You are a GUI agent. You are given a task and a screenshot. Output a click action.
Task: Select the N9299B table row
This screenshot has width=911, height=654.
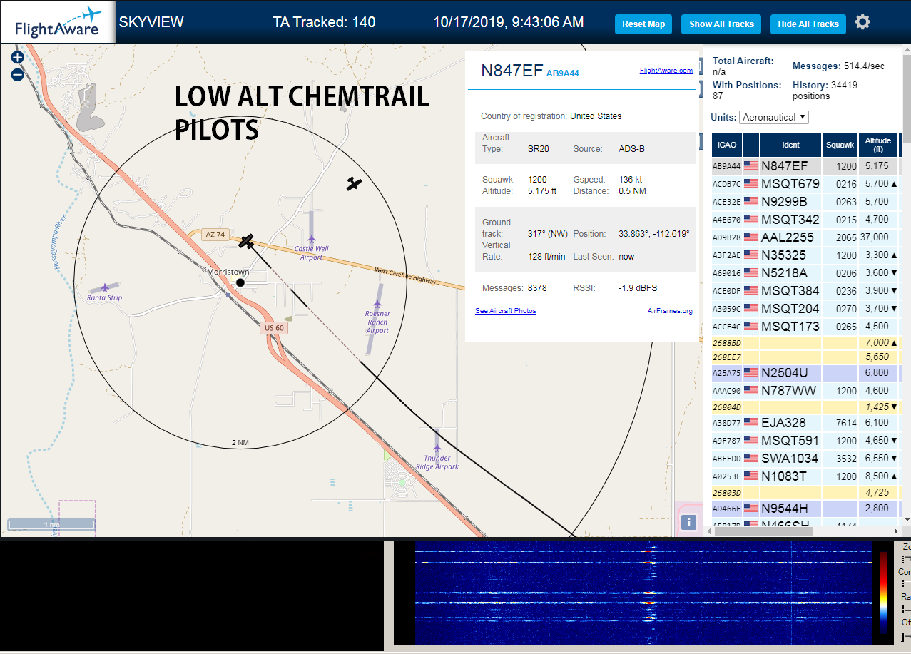805,201
